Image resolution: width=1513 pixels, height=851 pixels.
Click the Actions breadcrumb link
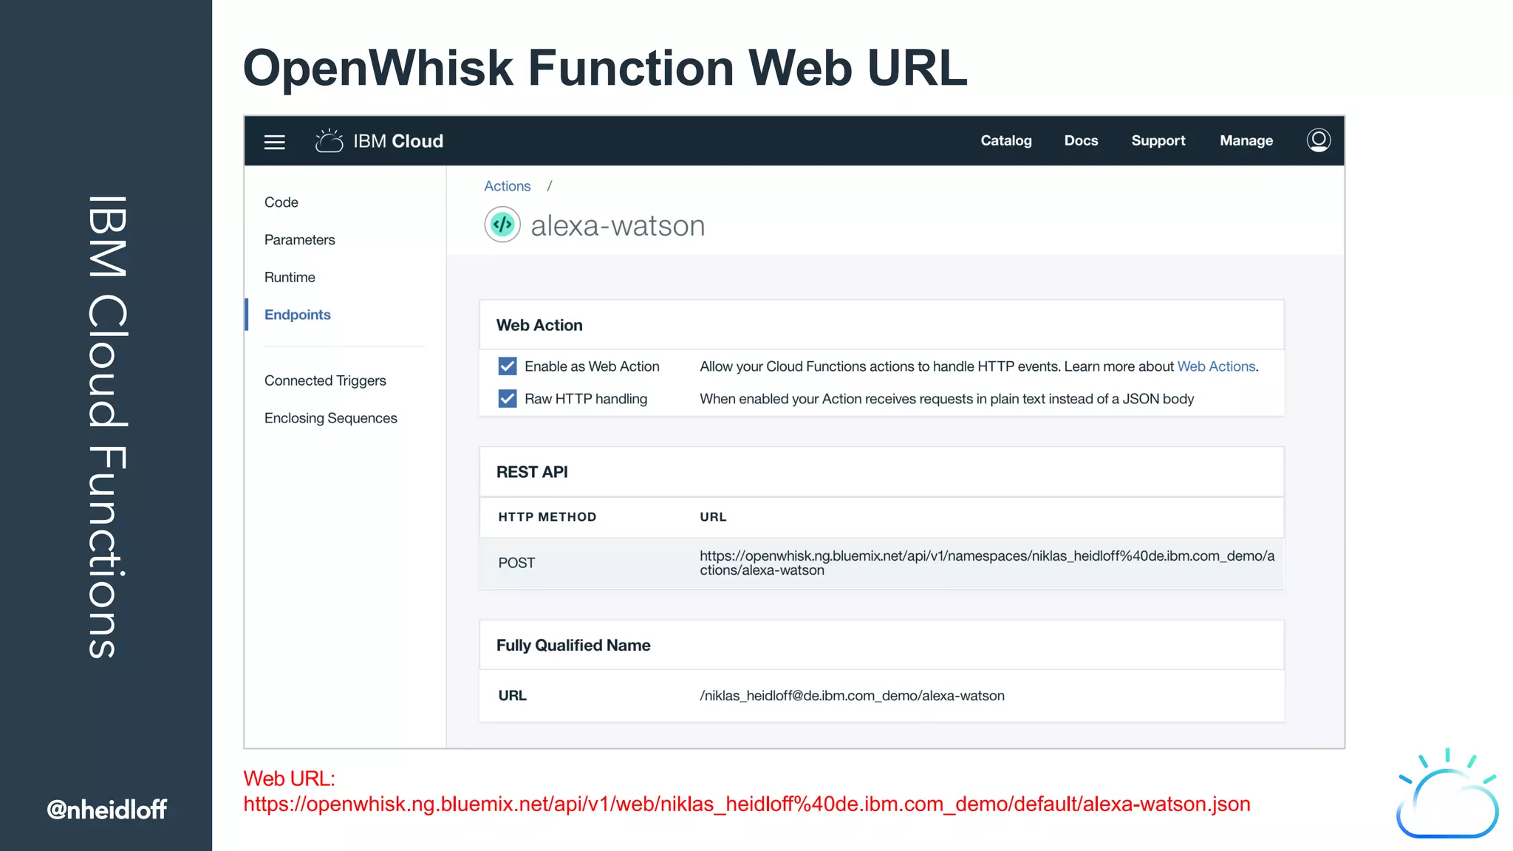[507, 186]
